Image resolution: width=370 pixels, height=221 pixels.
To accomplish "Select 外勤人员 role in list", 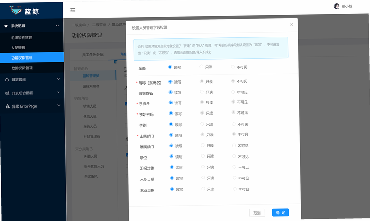I will (x=91, y=156).
